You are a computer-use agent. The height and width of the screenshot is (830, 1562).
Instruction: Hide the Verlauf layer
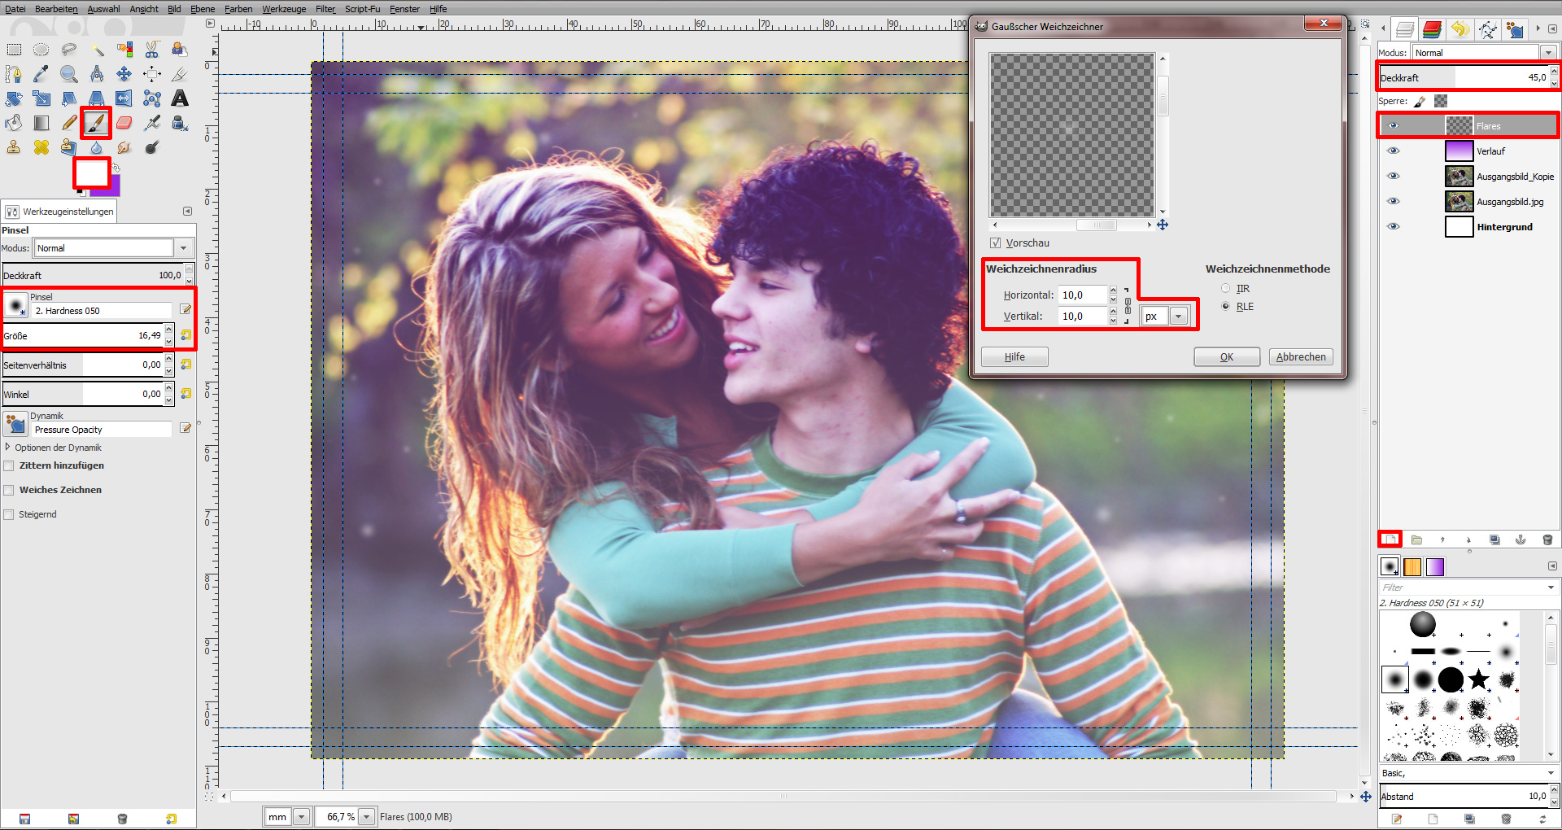click(x=1394, y=151)
